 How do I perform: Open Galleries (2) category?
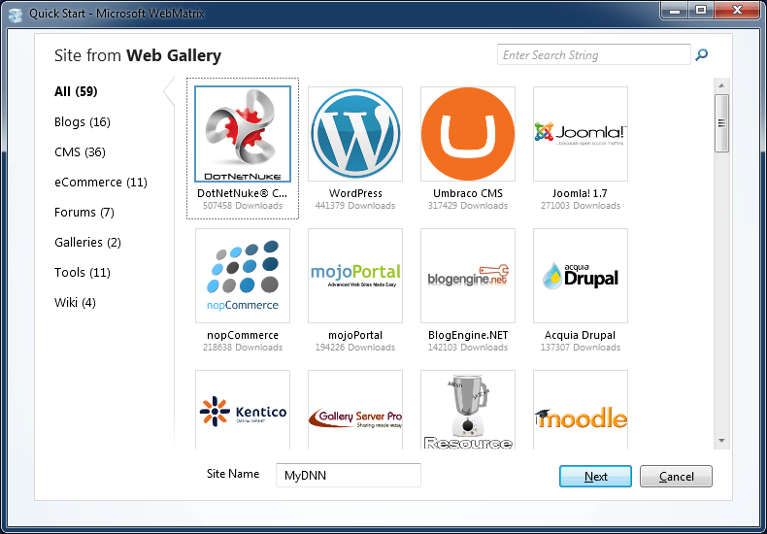87,242
